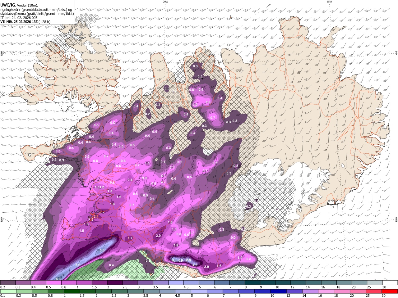Click the 'slydda/snjókoma' legend description line

point(37,14)
